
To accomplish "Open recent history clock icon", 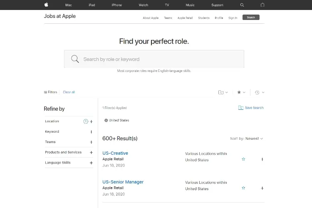I will coord(257,92).
